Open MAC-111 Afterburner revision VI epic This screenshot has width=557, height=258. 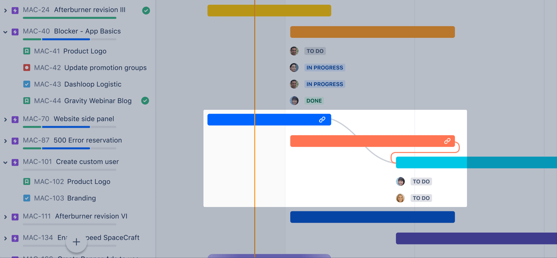tap(75, 216)
